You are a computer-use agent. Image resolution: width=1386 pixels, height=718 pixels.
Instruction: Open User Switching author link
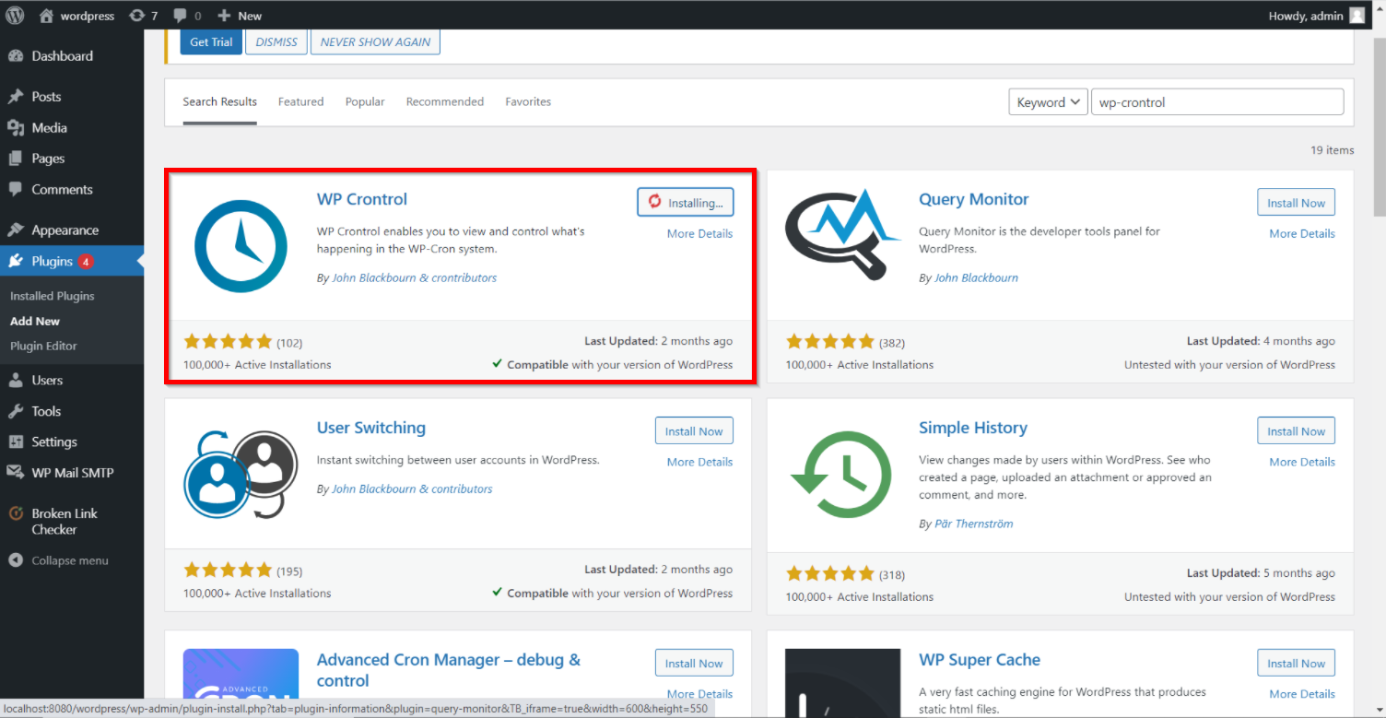(412, 489)
